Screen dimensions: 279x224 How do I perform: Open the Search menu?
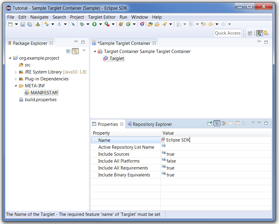coord(59,17)
